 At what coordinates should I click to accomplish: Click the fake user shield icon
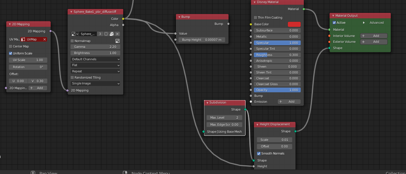(106, 34)
